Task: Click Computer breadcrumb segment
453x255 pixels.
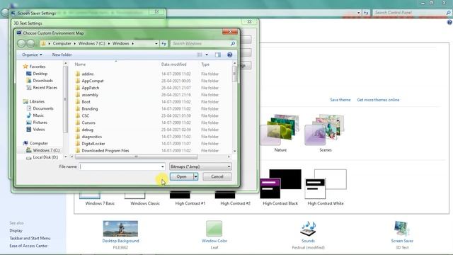Action: click(62, 43)
